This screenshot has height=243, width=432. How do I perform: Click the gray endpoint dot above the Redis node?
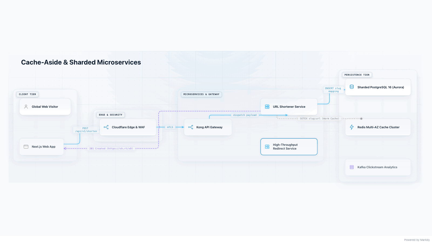pyautogui.click(x=361, y=119)
